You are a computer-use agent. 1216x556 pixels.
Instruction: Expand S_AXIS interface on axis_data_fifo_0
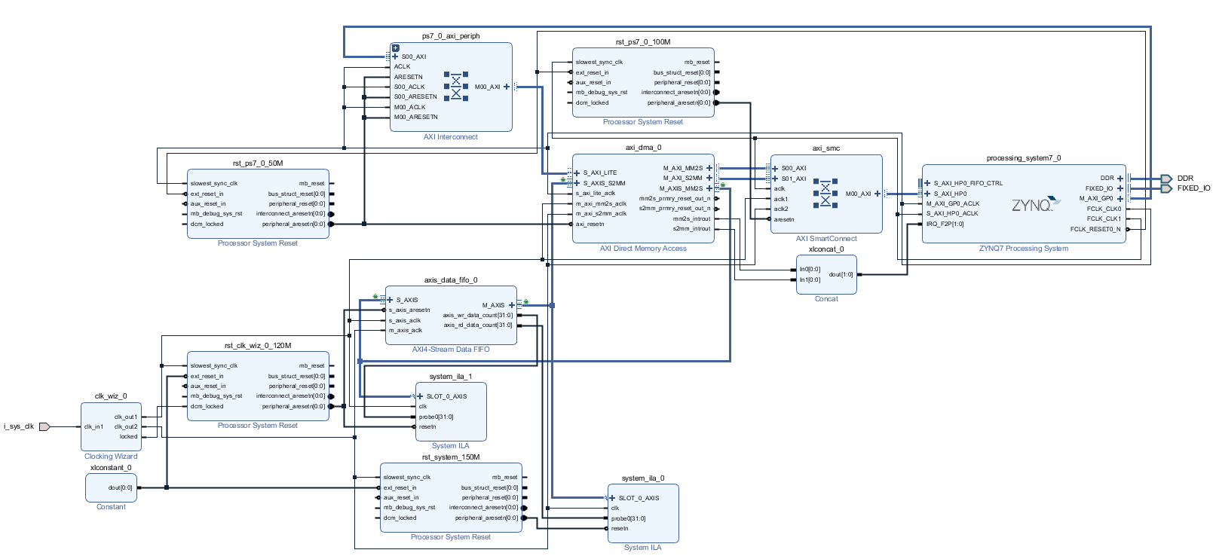click(x=390, y=300)
